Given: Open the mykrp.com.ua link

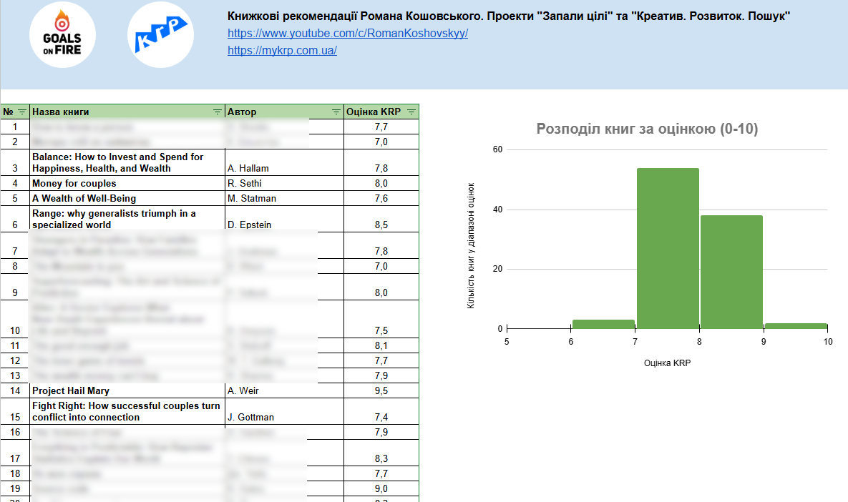Looking at the screenshot, I should click(x=282, y=50).
